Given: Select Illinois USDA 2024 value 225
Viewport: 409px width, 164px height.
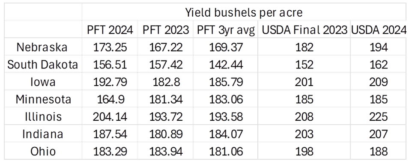Looking at the screenshot, I should tap(379, 116).
